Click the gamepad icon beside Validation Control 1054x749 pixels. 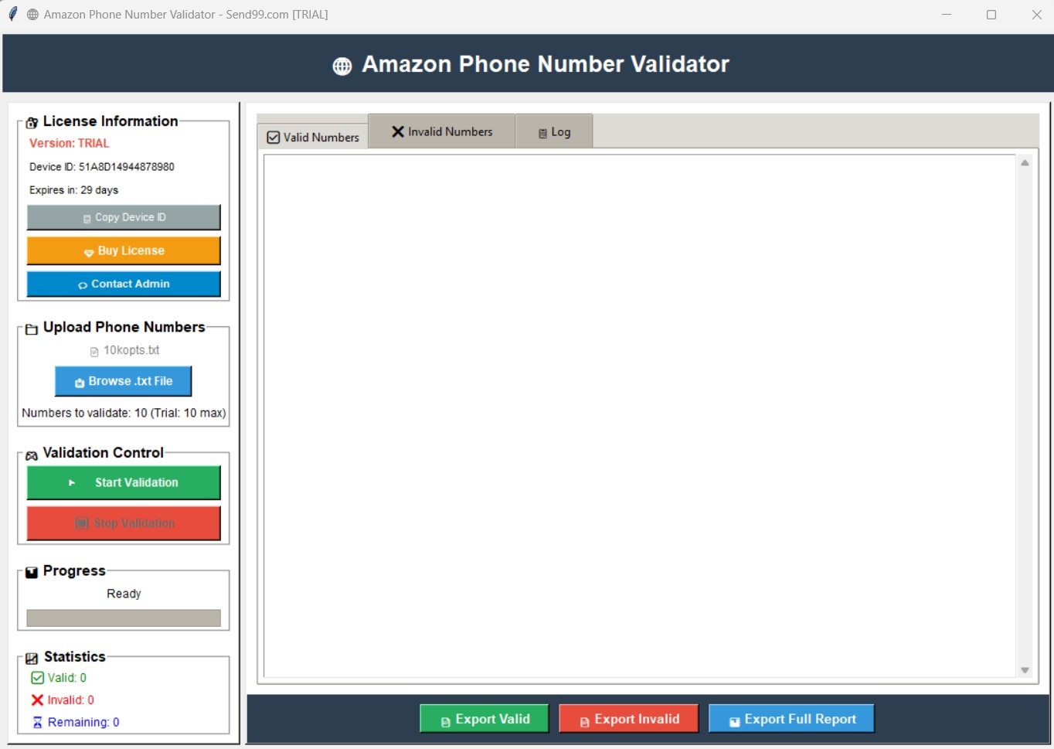pyautogui.click(x=32, y=455)
